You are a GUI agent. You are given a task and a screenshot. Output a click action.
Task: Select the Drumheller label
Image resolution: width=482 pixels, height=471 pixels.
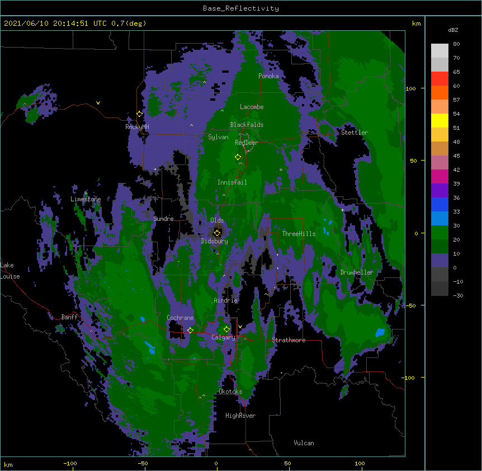[x=357, y=272]
